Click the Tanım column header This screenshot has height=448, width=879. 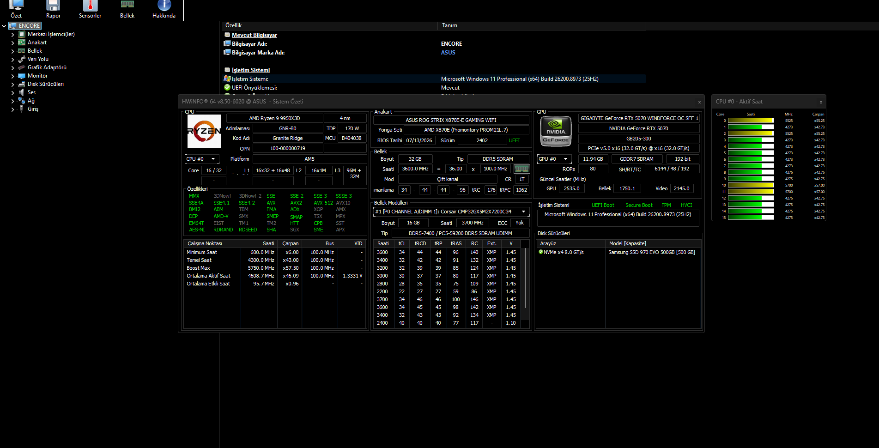pyautogui.click(x=541, y=25)
